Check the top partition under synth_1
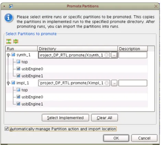This screenshot has height=145, width=161. (x=18, y=62)
